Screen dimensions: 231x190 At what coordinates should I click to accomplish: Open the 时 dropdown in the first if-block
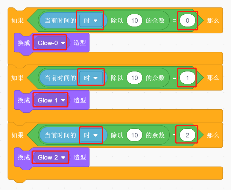[x=91, y=20]
